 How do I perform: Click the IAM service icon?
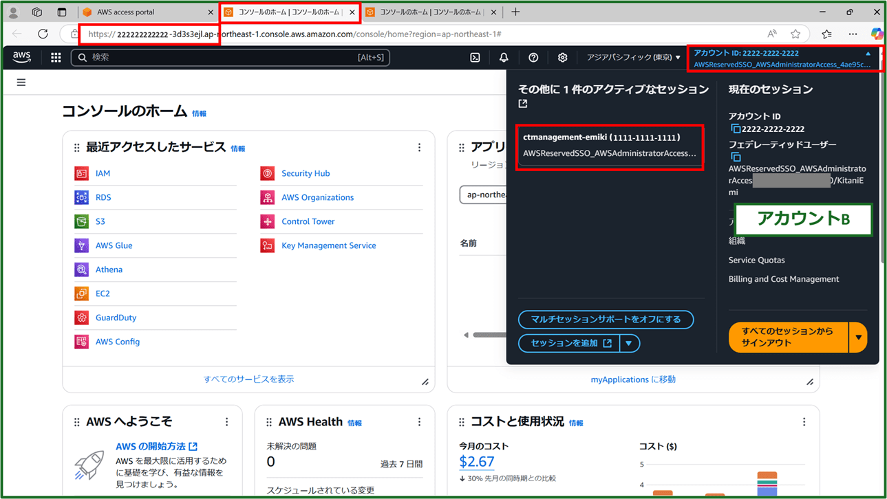81,173
